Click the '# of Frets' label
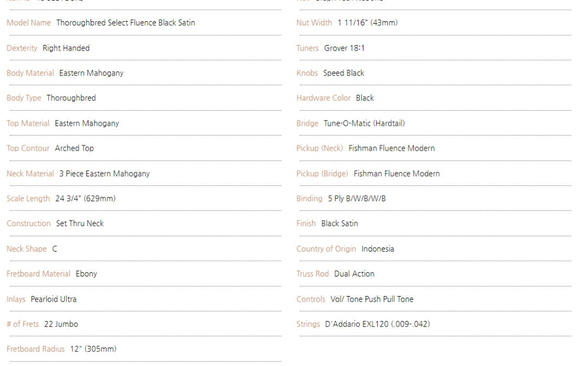586x366 pixels. point(23,324)
